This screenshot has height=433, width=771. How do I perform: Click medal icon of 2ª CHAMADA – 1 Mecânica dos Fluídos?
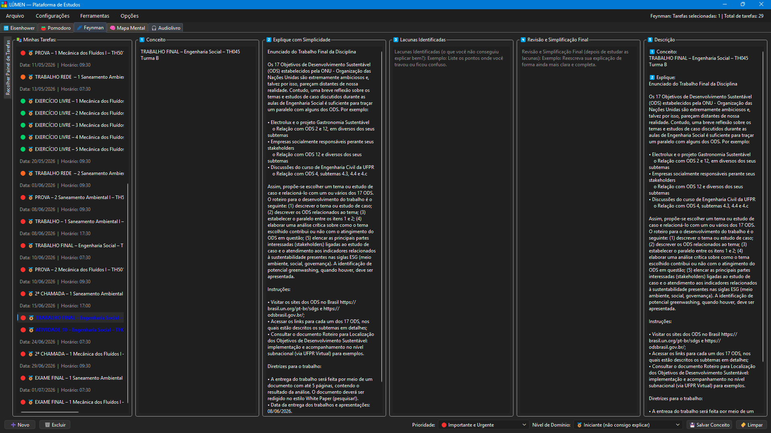(x=31, y=354)
